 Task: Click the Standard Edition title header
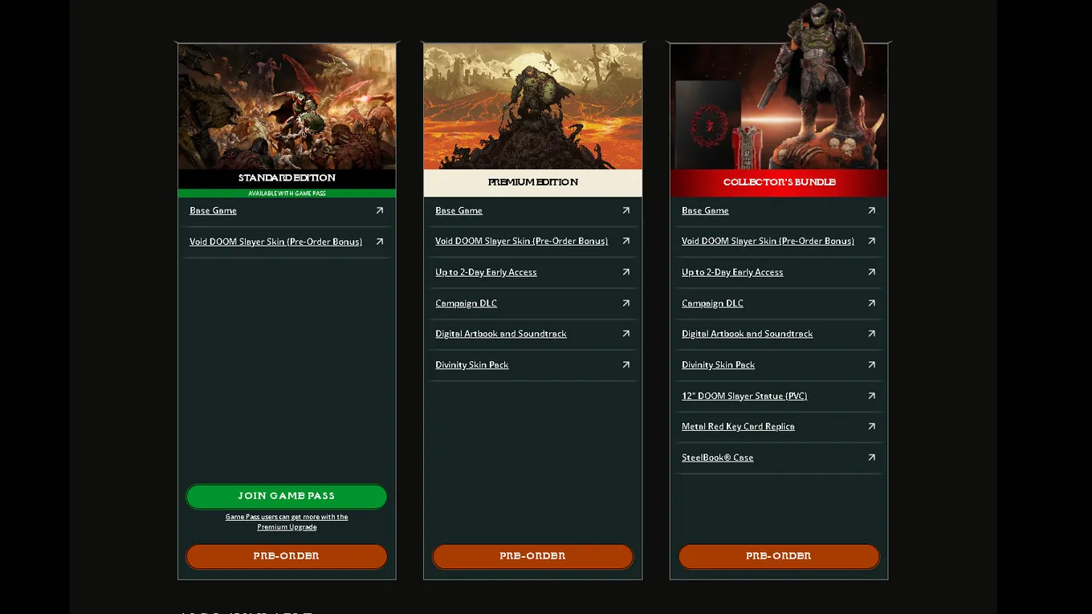(287, 178)
